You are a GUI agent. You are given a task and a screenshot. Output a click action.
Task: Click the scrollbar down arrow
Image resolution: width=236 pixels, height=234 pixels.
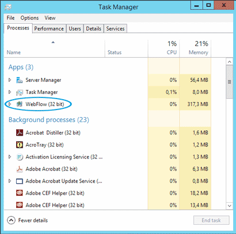[229, 206]
